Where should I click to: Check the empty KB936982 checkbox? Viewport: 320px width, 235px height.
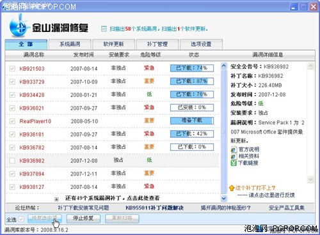(12, 160)
